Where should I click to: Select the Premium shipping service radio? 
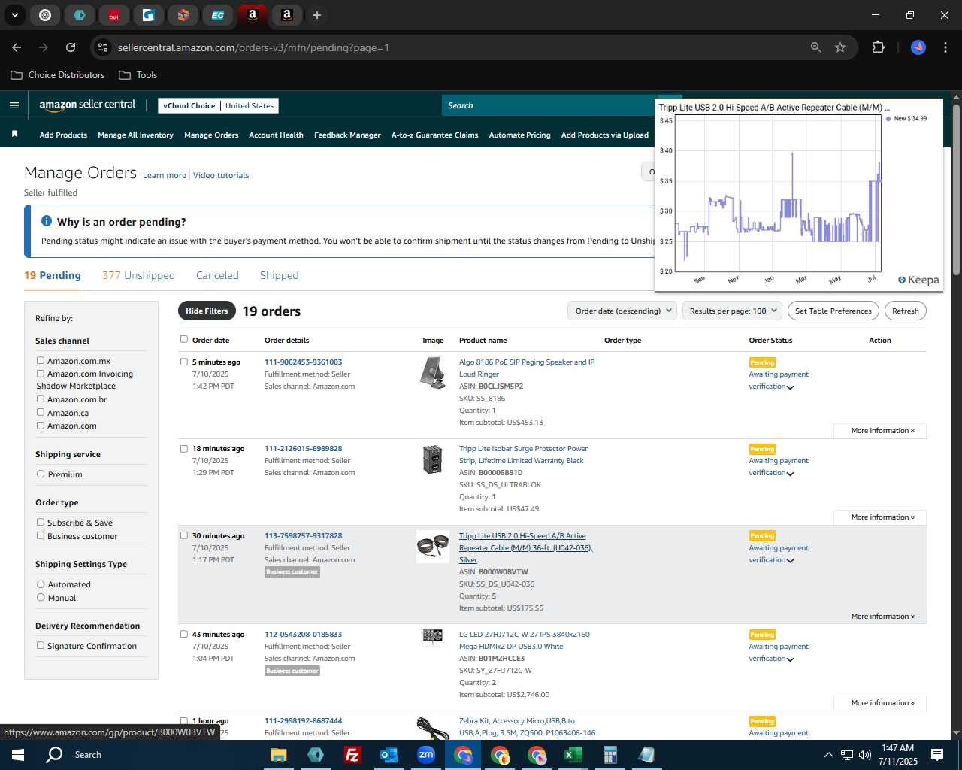[41, 474]
